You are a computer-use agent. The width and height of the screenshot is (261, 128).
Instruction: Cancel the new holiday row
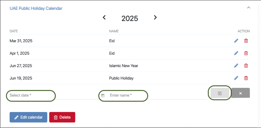pyautogui.click(x=241, y=93)
